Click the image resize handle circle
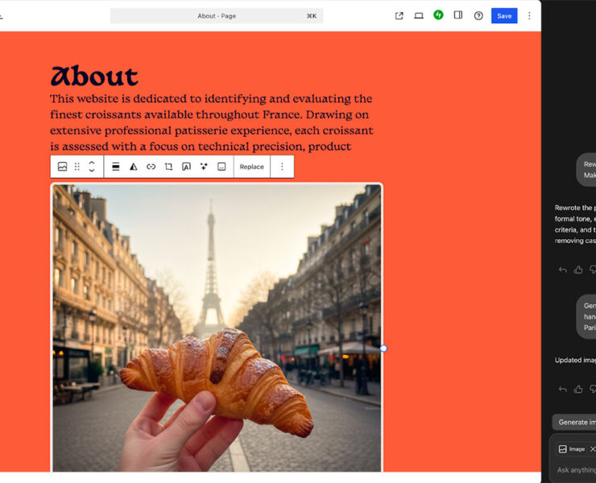The height and width of the screenshot is (483, 596). [x=383, y=349]
